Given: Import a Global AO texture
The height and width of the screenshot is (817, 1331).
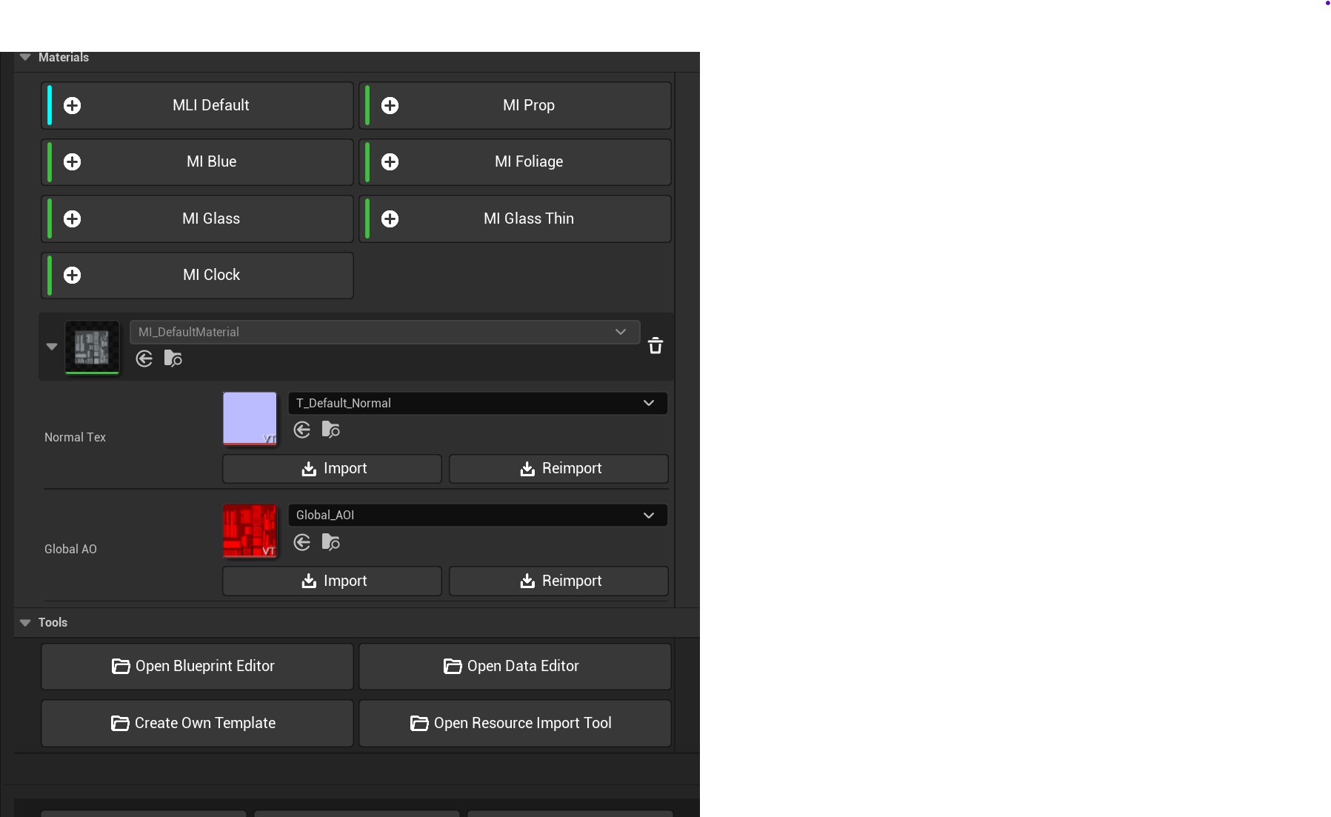Looking at the screenshot, I should (x=332, y=581).
